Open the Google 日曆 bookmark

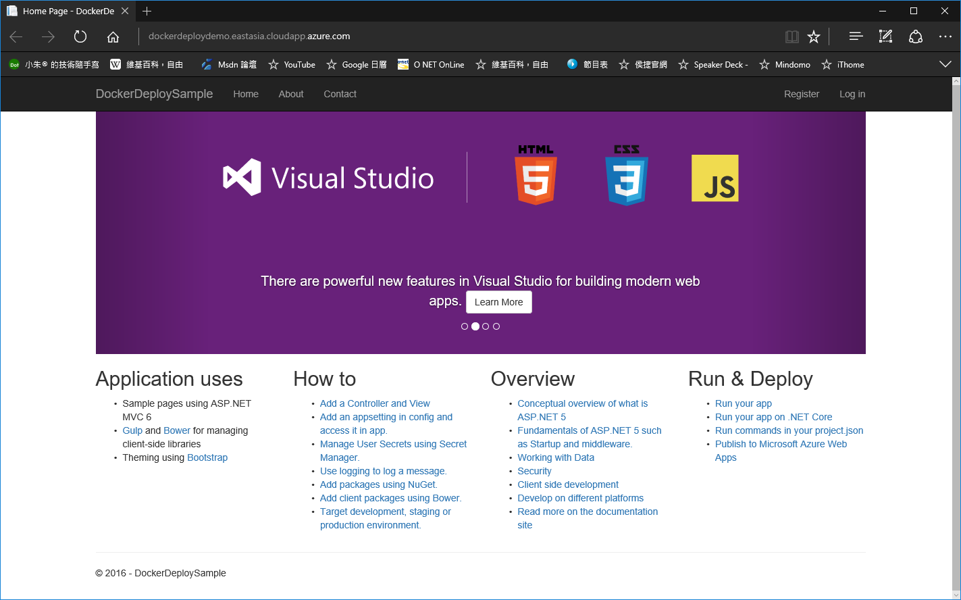(357, 65)
